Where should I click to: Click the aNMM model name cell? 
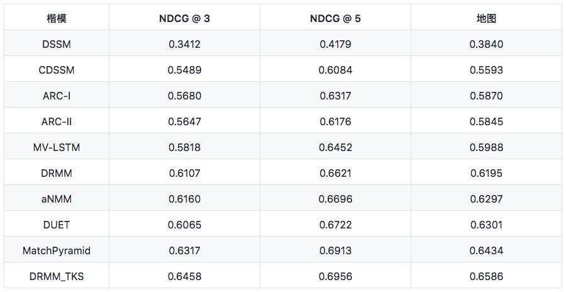(57, 199)
